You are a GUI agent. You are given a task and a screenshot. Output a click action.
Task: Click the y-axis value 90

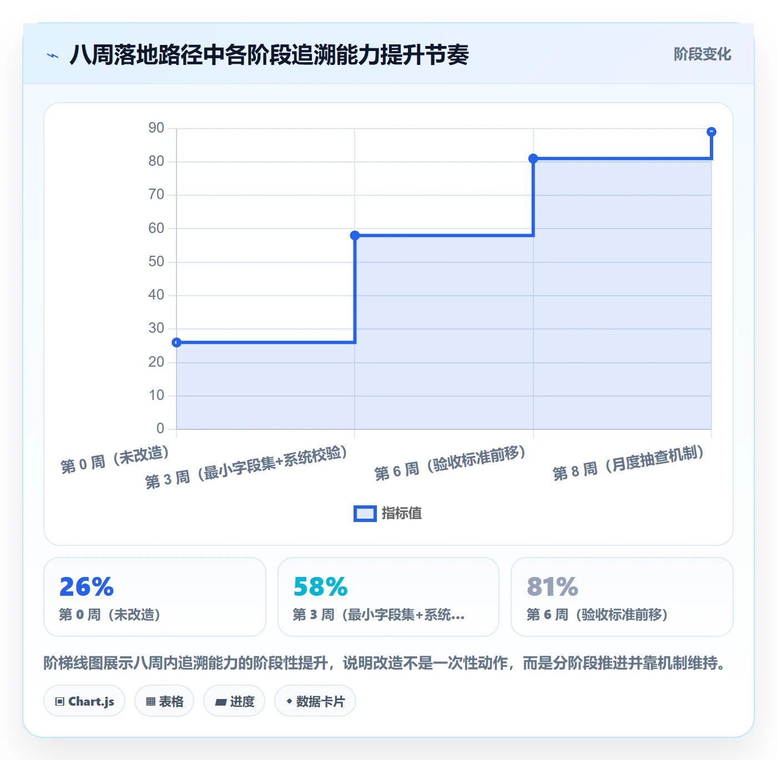tap(156, 128)
